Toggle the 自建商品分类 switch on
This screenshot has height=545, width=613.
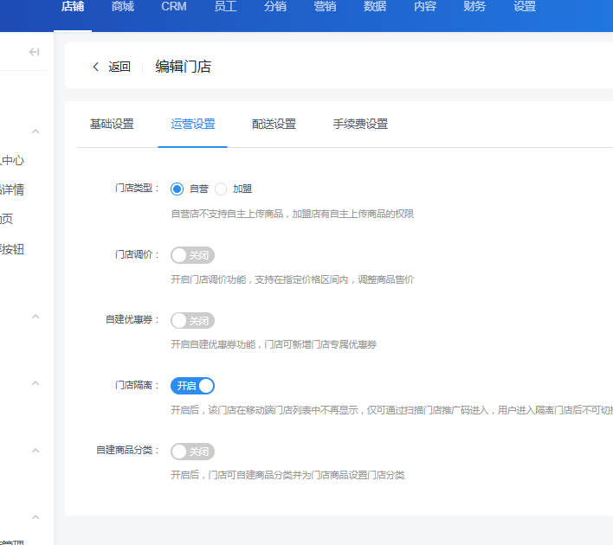pyautogui.click(x=192, y=452)
